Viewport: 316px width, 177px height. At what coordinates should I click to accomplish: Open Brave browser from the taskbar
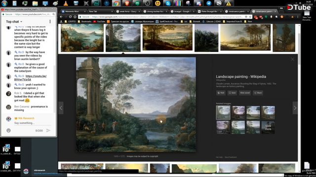(127, 3)
